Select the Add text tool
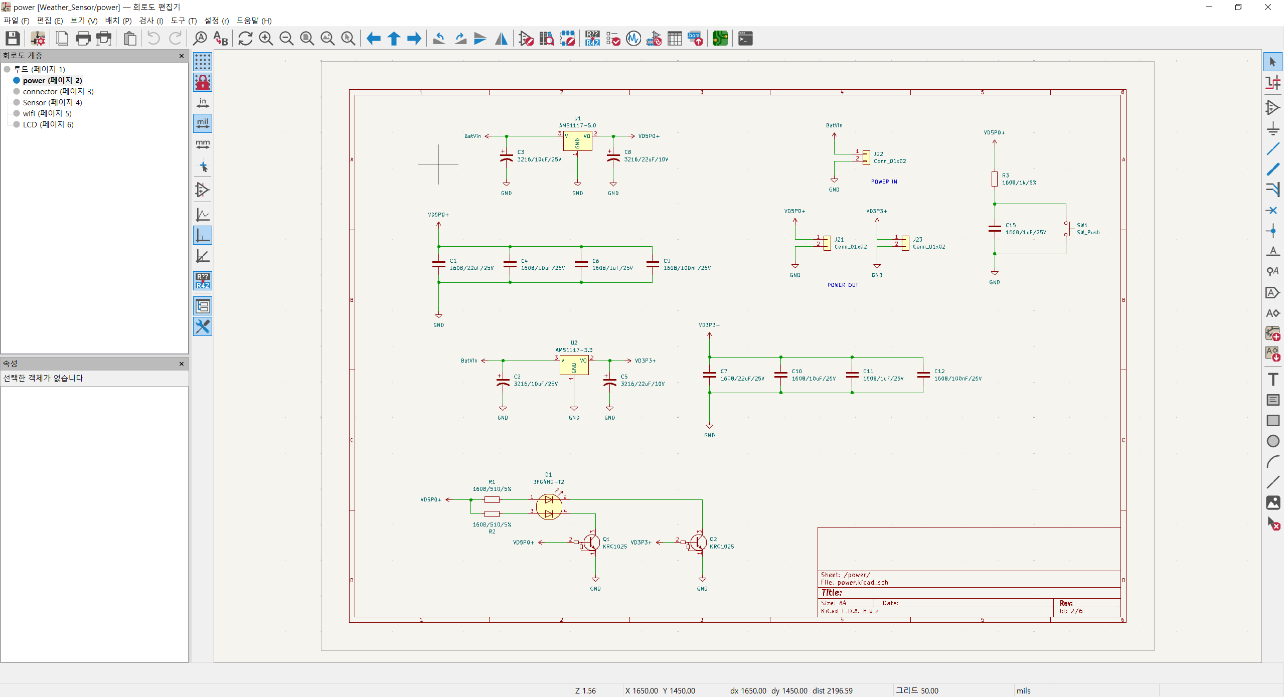The width and height of the screenshot is (1284, 697). pyautogui.click(x=1272, y=380)
